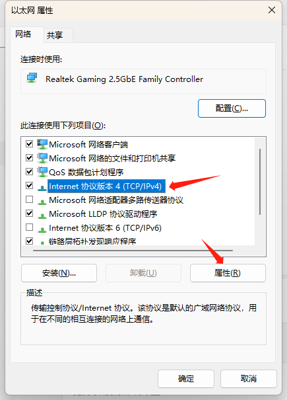287x400 pixels.
Task: Click the 文件和打印机共享 item icon
Action: pyautogui.click(x=42, y=158)
